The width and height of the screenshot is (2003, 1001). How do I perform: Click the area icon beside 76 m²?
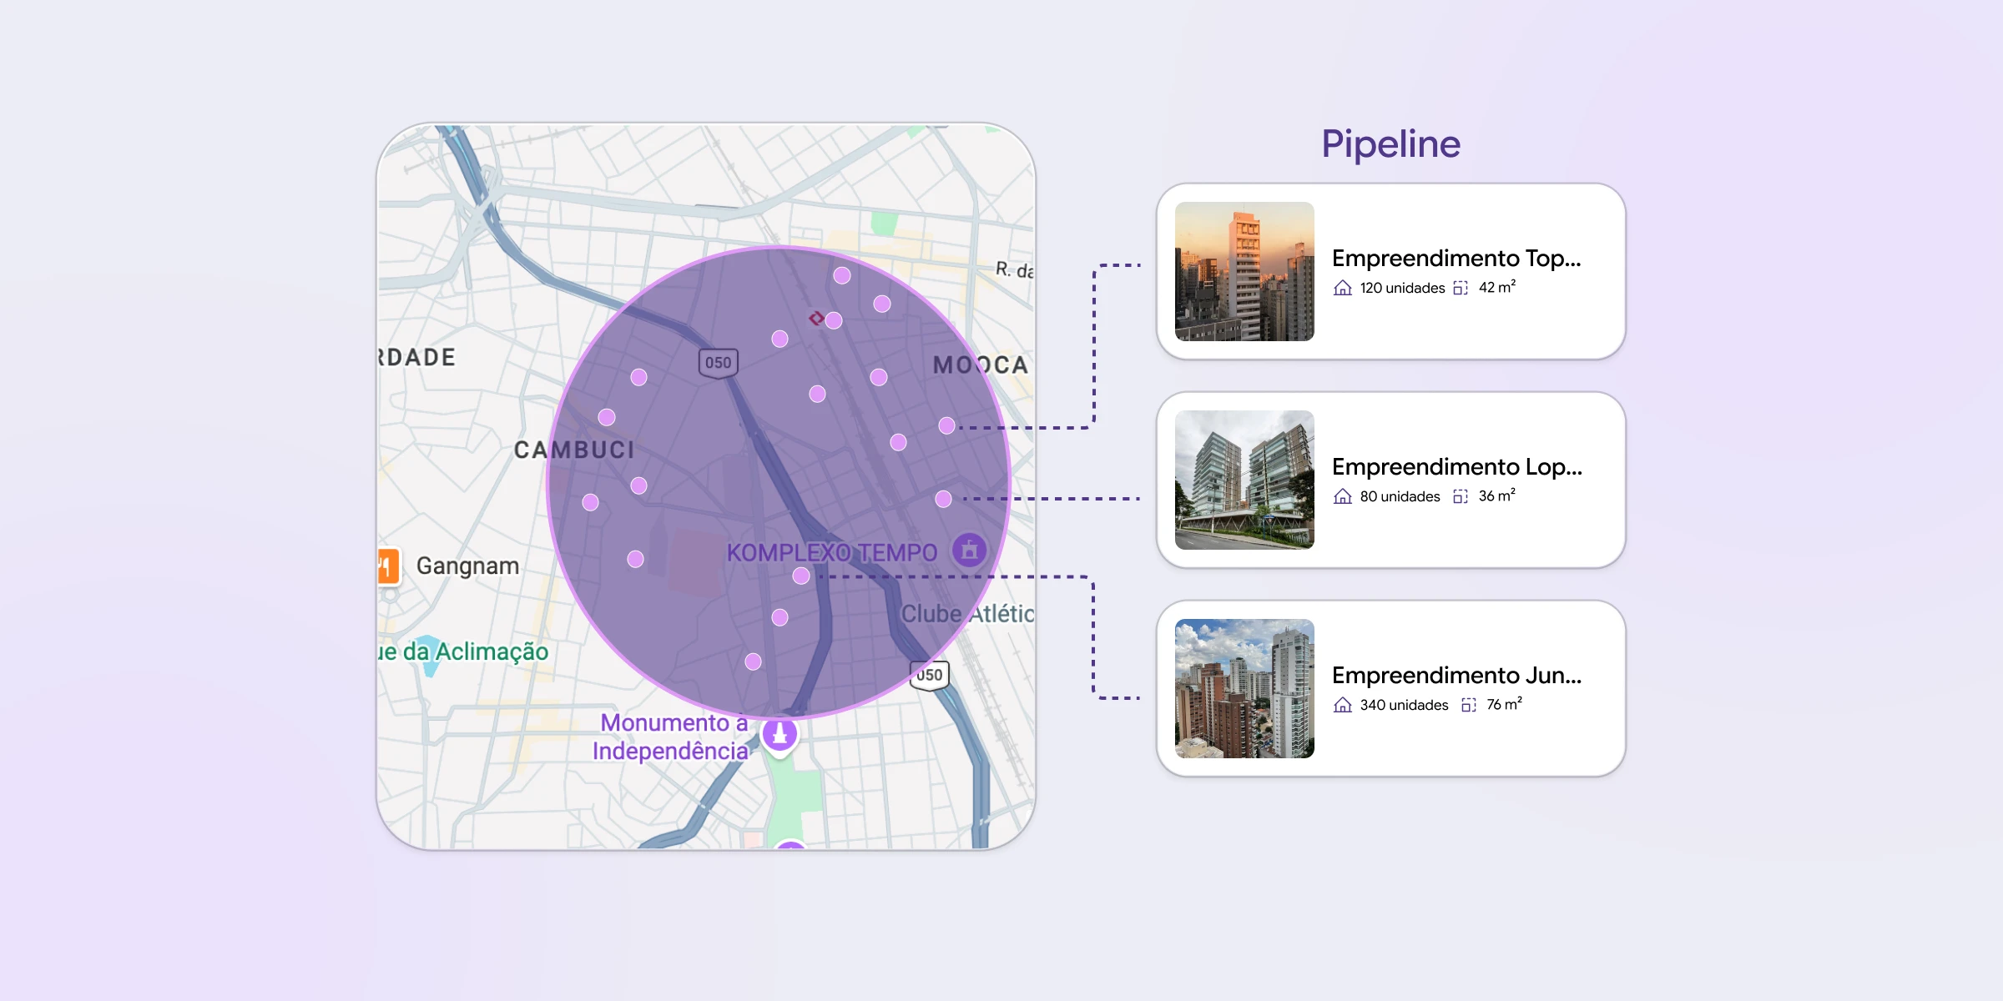(1468, 705)
